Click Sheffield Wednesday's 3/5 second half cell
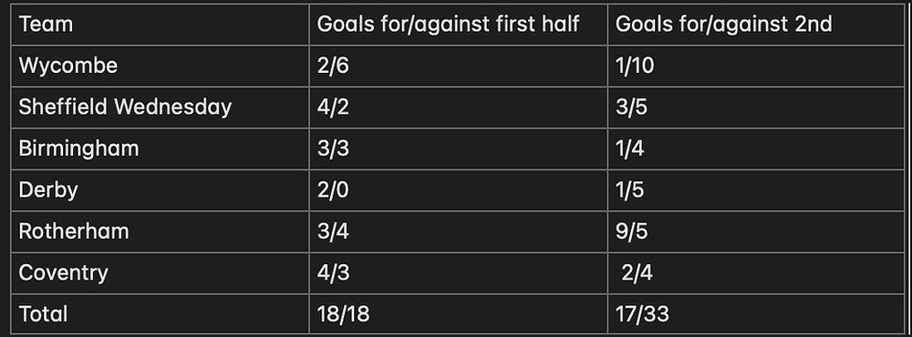 click(x=756, y=107)
